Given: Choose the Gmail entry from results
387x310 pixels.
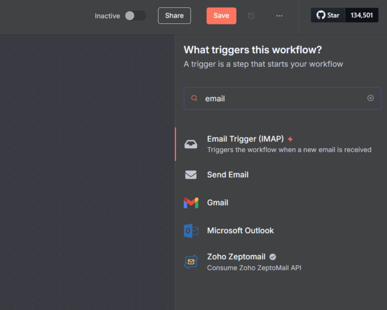Looking at the screenshot, I should pos(218,203).
